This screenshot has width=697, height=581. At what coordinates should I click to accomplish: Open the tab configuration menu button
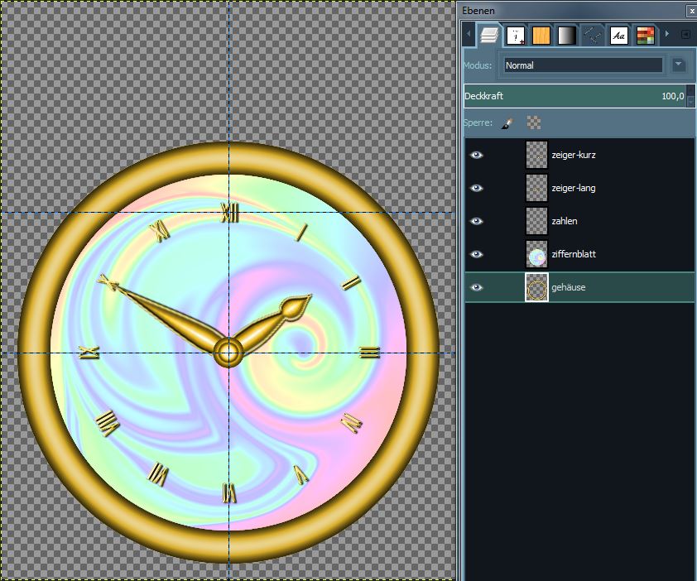pos(685,35)
